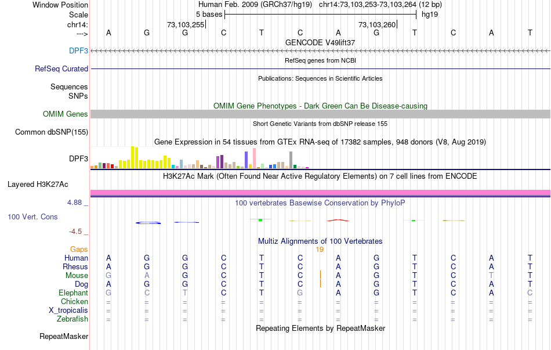Click the 4.88 upper PhyloP scale value
The height and width of the screenshot is (350, 551).
(74, 203)
